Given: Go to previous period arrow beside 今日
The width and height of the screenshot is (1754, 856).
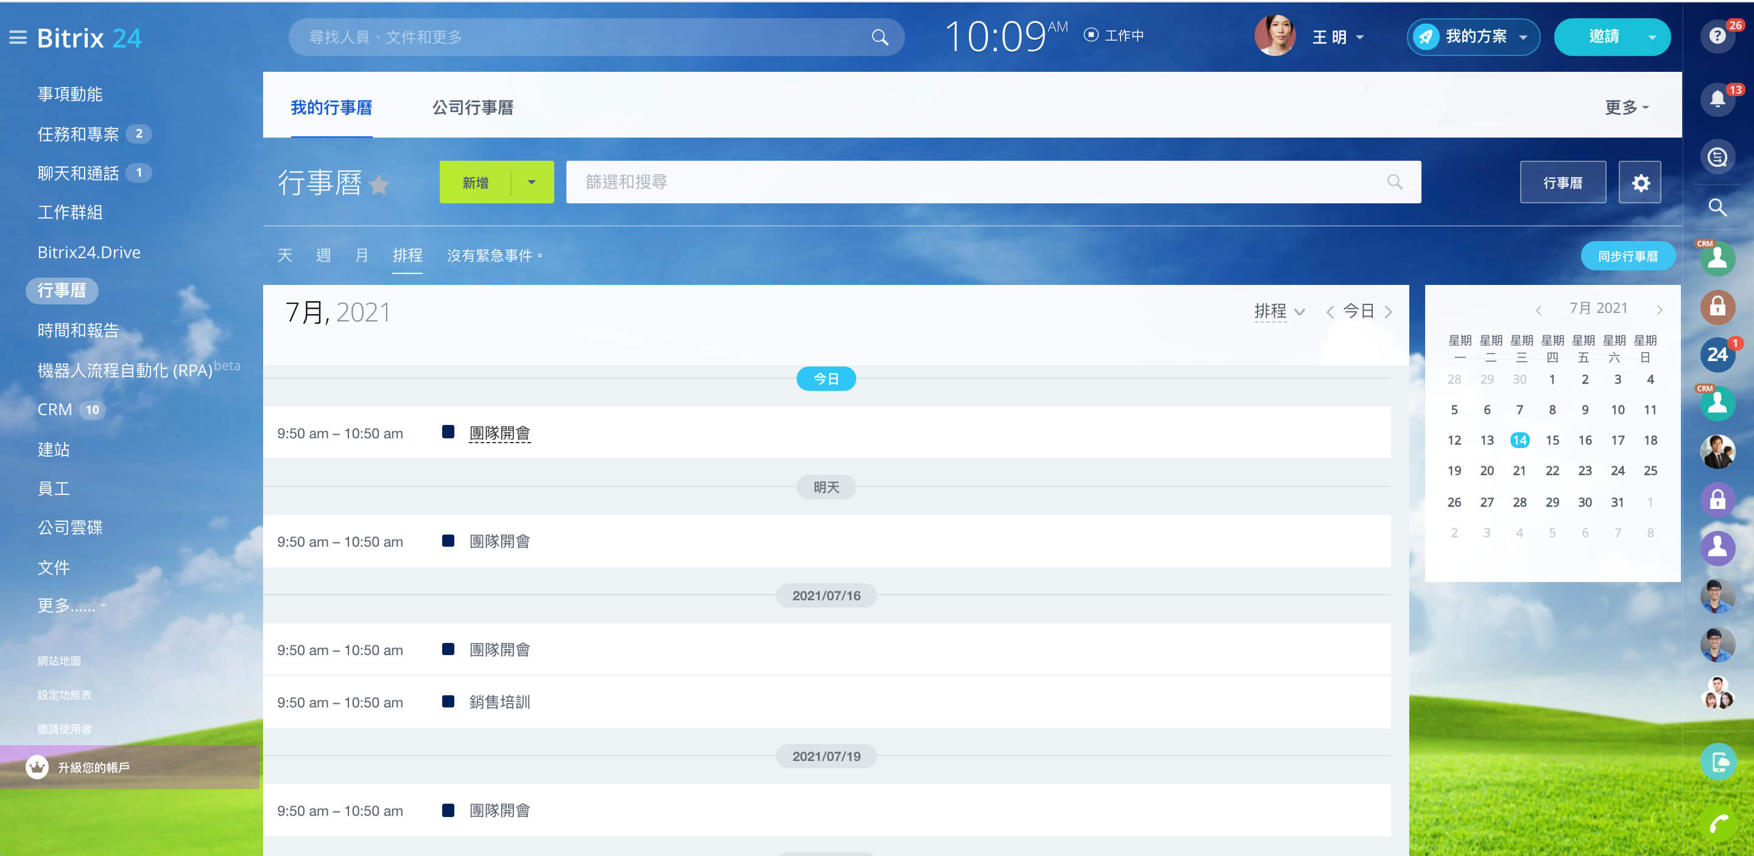Looking at the screenshot, I should click(1330, 312).
